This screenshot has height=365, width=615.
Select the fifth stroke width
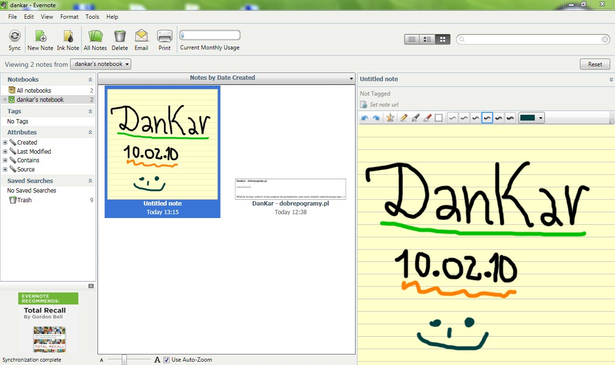[499, 118]
